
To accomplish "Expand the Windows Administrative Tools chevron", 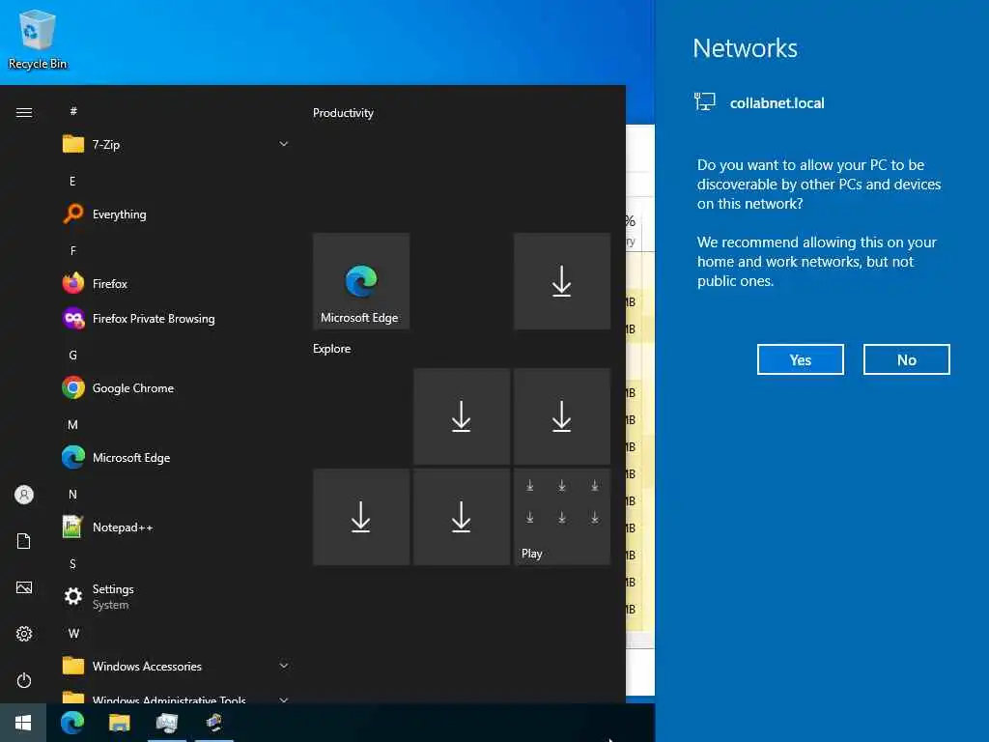I will tap(284, 699).
